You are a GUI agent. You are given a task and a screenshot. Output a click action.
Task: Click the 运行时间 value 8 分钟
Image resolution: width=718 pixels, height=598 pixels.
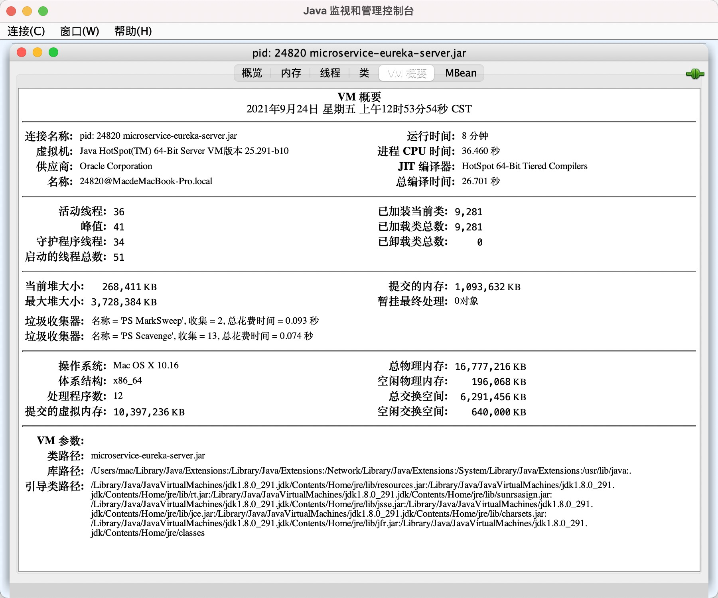(475, 136)
